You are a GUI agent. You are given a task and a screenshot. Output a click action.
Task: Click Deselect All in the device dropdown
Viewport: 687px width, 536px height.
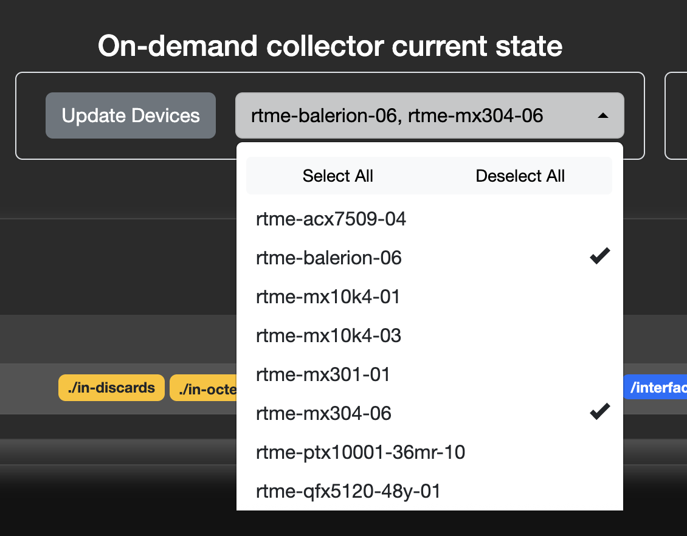click(x=520, y=176)
